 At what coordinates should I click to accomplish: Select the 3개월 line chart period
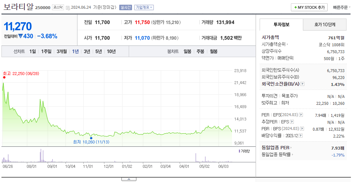pyautogui.click(x=61, y=51)
